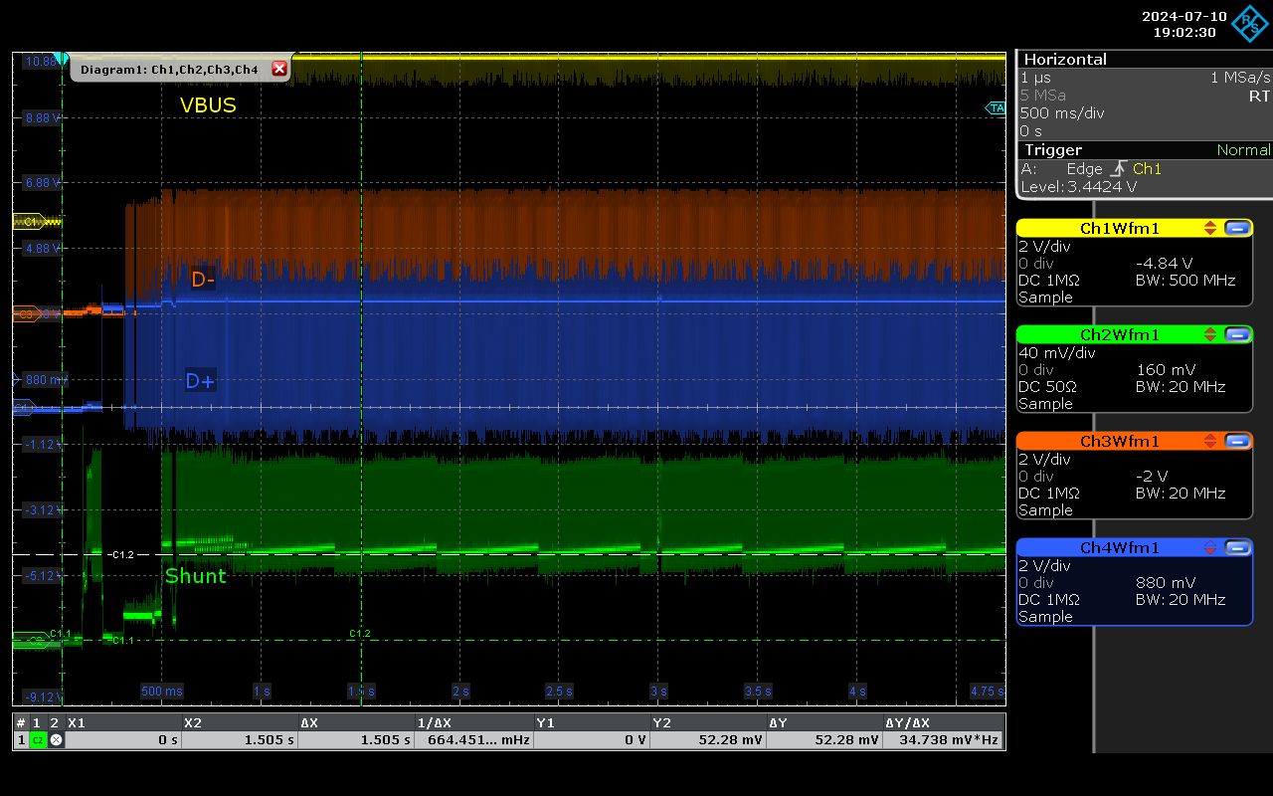Click the X1 value 0 s cell

[122, 740]
